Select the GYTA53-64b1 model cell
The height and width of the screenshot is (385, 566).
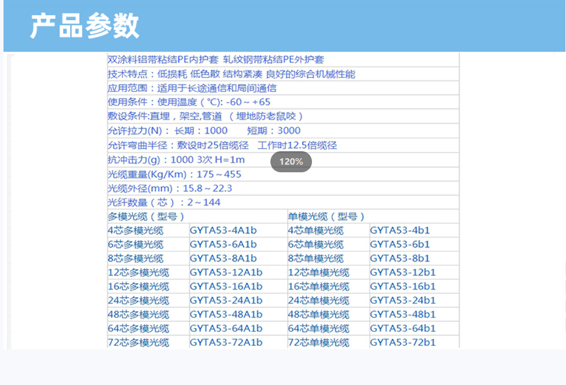[403, 328]
